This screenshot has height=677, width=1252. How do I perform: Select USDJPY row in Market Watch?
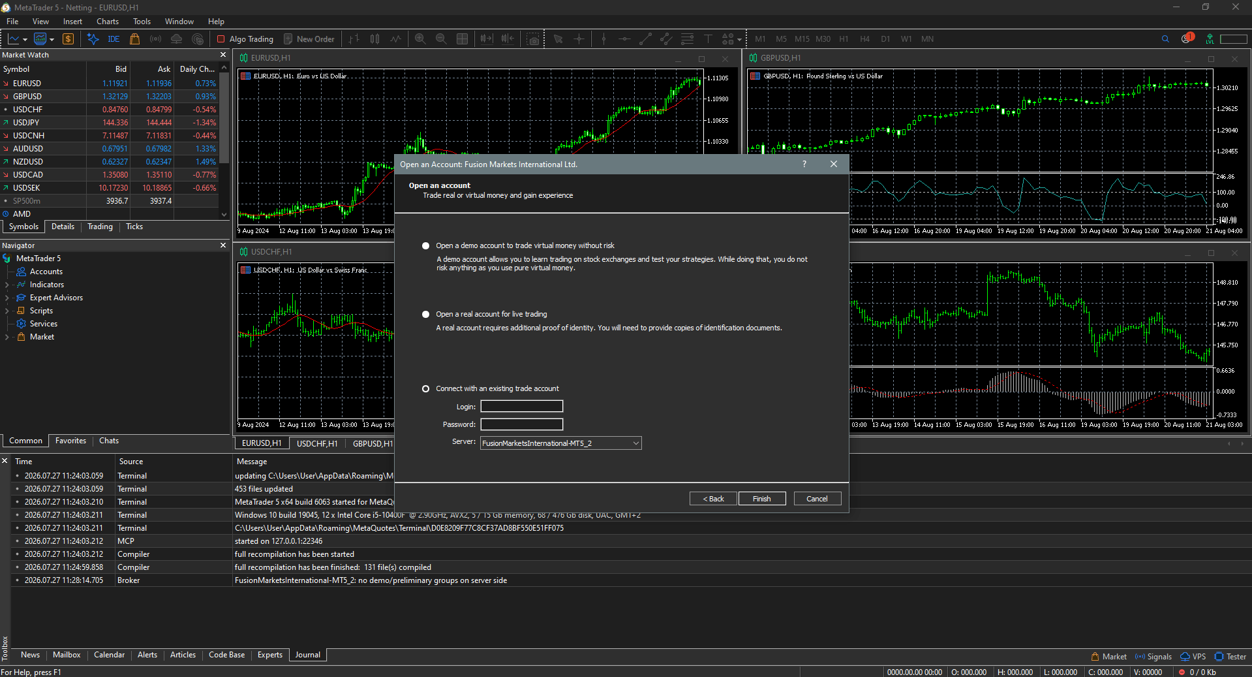(x=109, y=123)
